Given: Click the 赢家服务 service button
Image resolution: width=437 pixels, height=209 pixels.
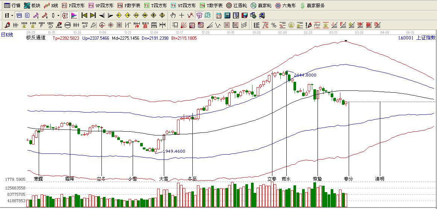Looking at the screenshot, I should click(x=312, y=6).
